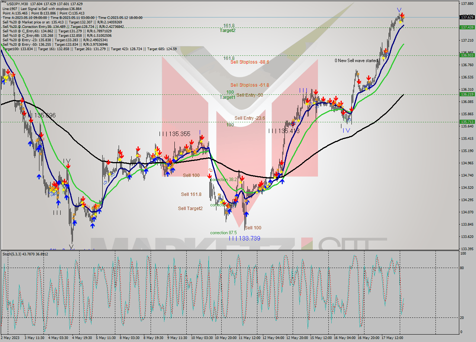Click the green 136.219 level price tag
Viewport: 476px width, 342px height.
(x=467, y=94)
